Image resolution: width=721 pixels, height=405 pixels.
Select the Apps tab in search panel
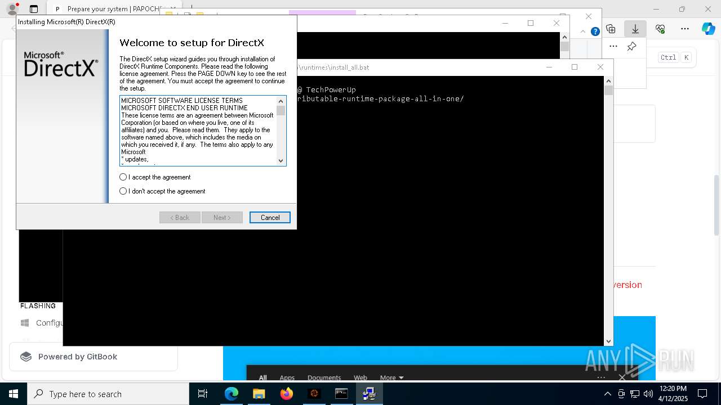coord(287,377)
